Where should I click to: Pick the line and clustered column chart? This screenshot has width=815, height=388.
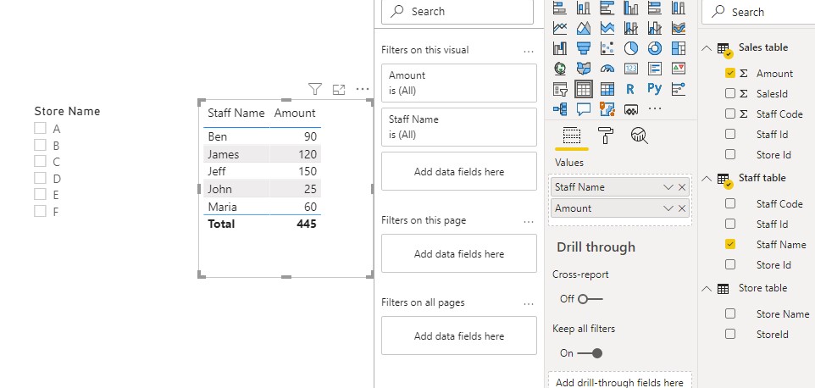(655, 27)
